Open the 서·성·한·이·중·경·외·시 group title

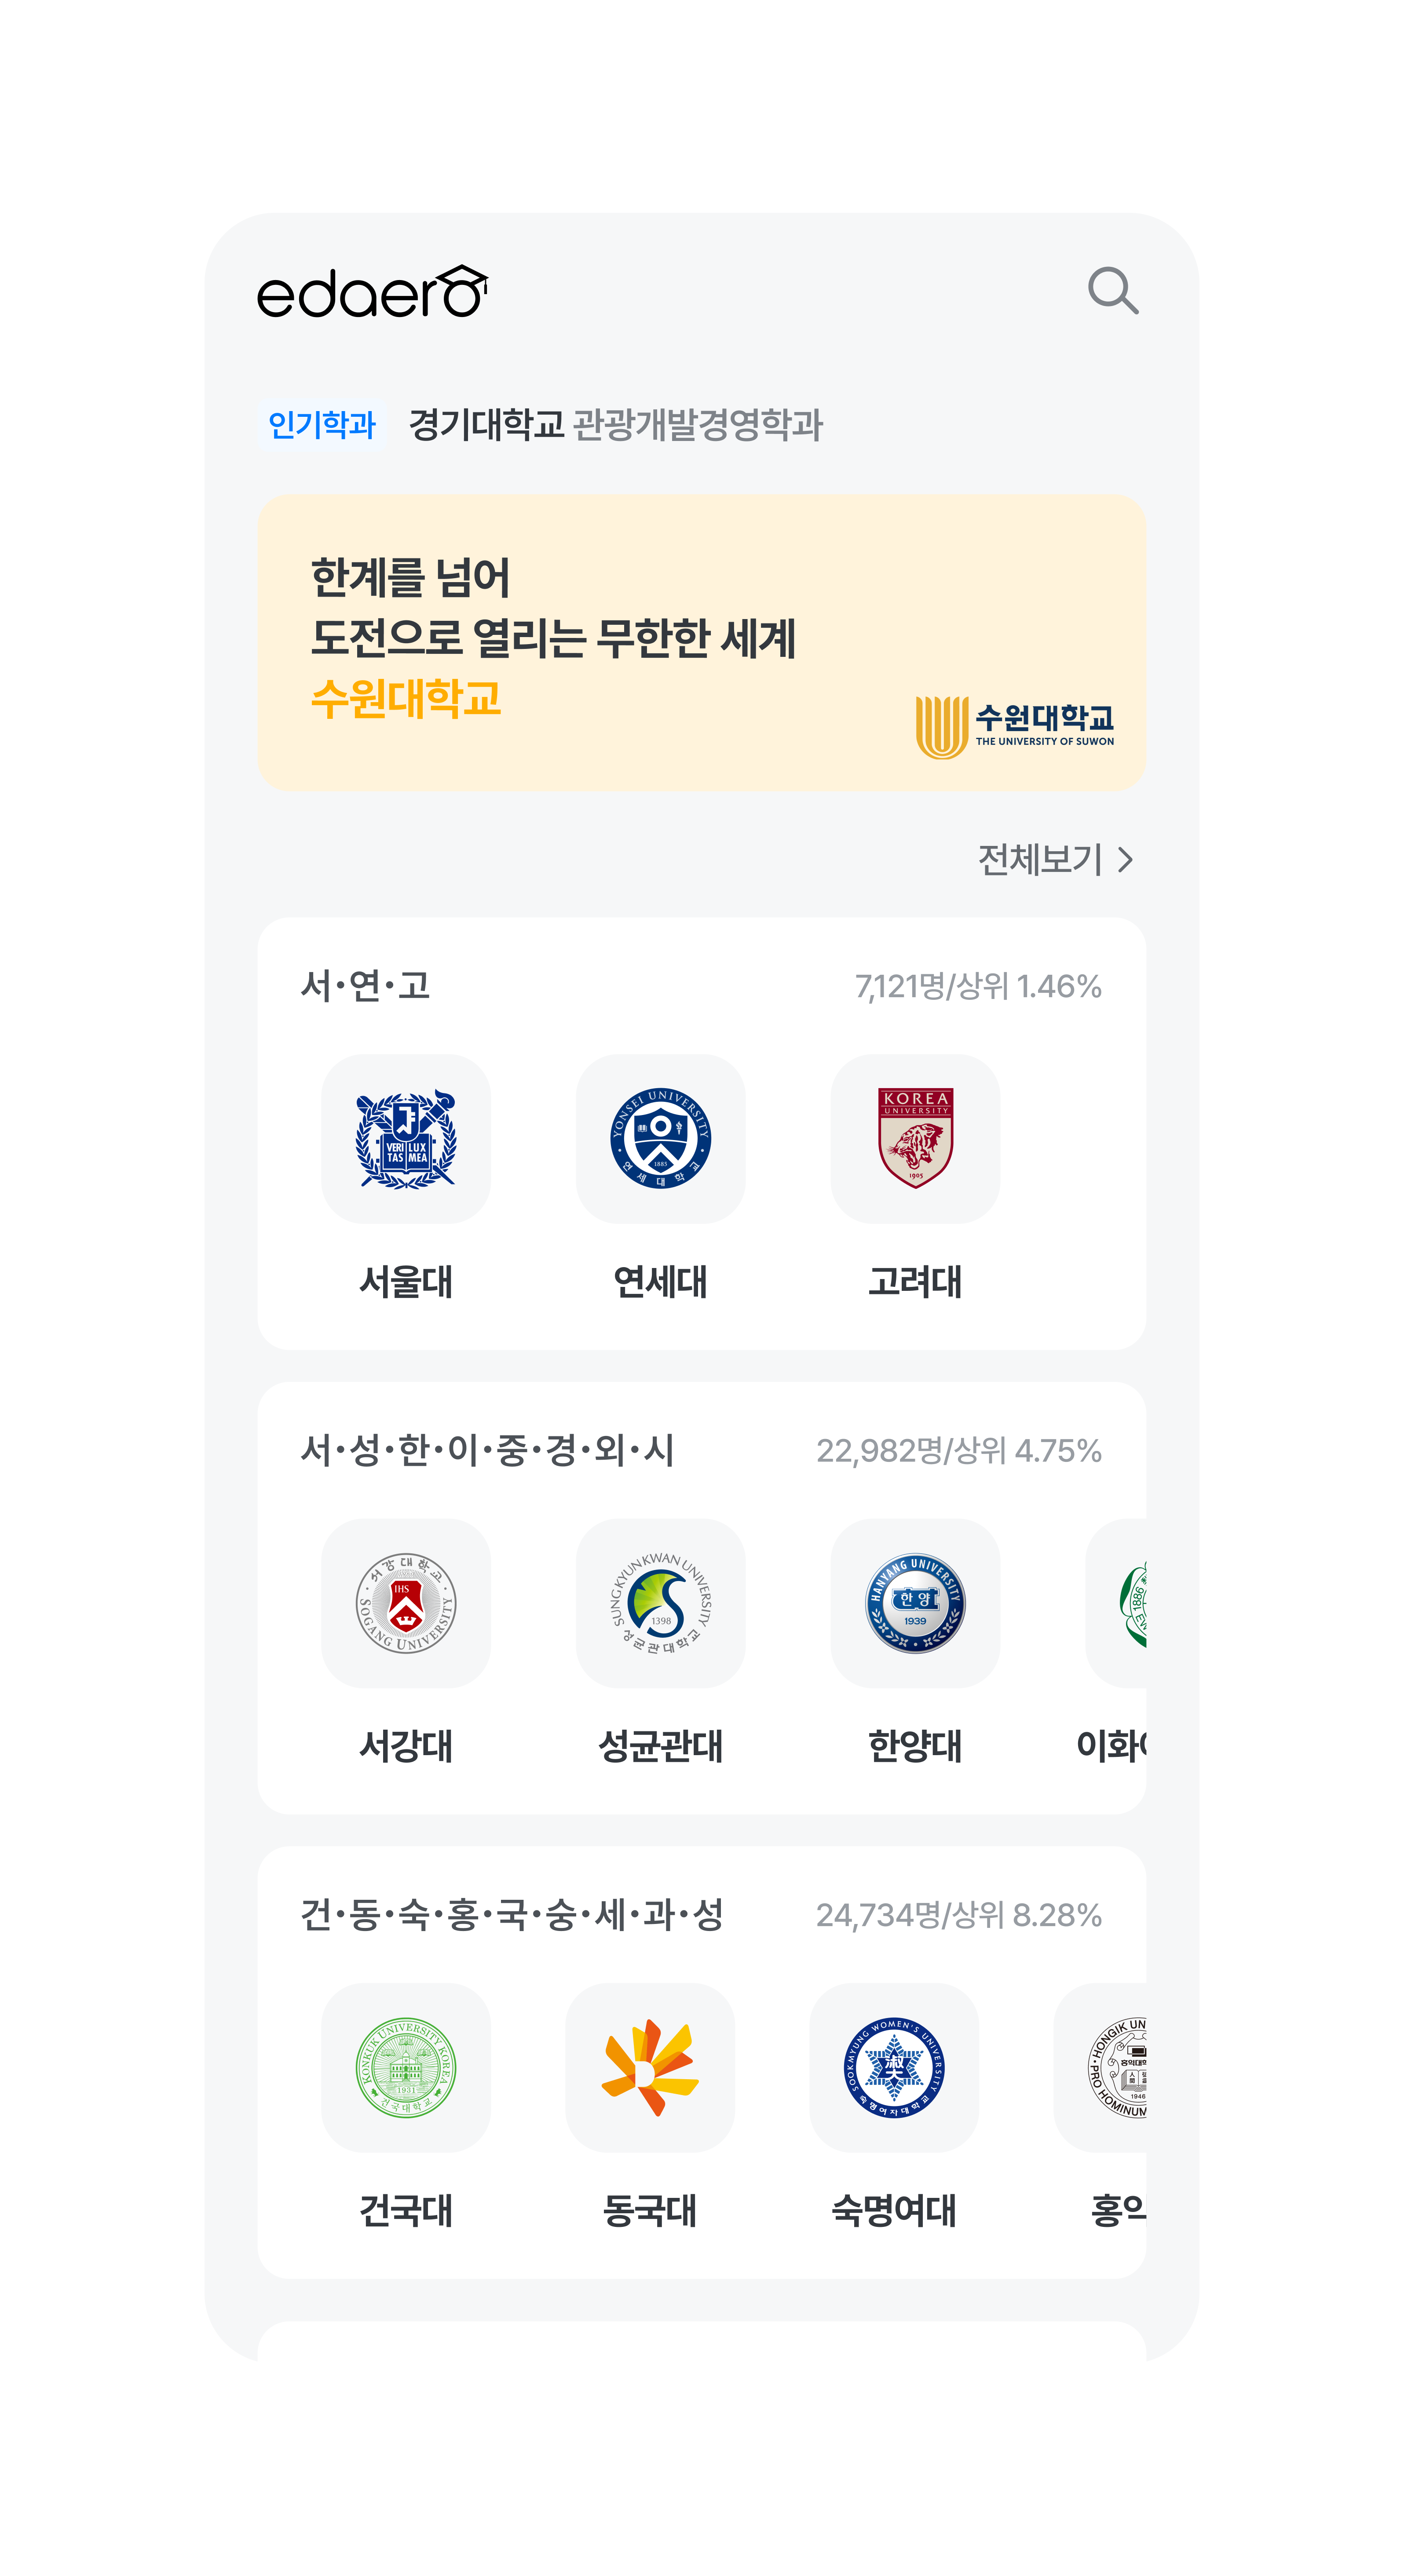pyautogui.click(x=487, y=1450)
